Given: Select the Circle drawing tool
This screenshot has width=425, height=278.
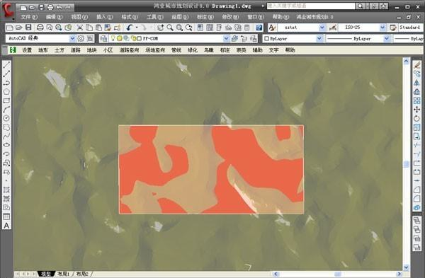Looking at the screenshot, I should tap(6, 118).
